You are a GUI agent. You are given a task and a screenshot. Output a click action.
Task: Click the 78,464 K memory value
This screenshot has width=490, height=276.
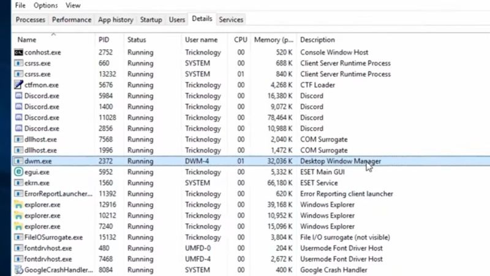280,118
